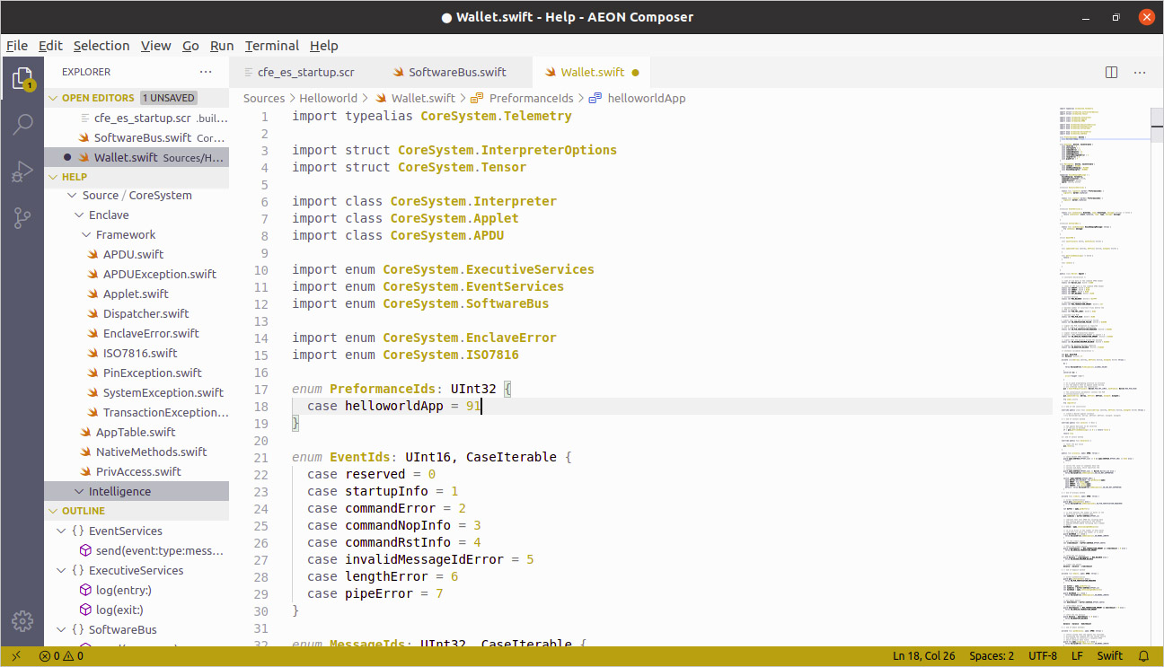Split the editor to the right
Viewport: 1164px width, 667px height.
[1111, 73]
